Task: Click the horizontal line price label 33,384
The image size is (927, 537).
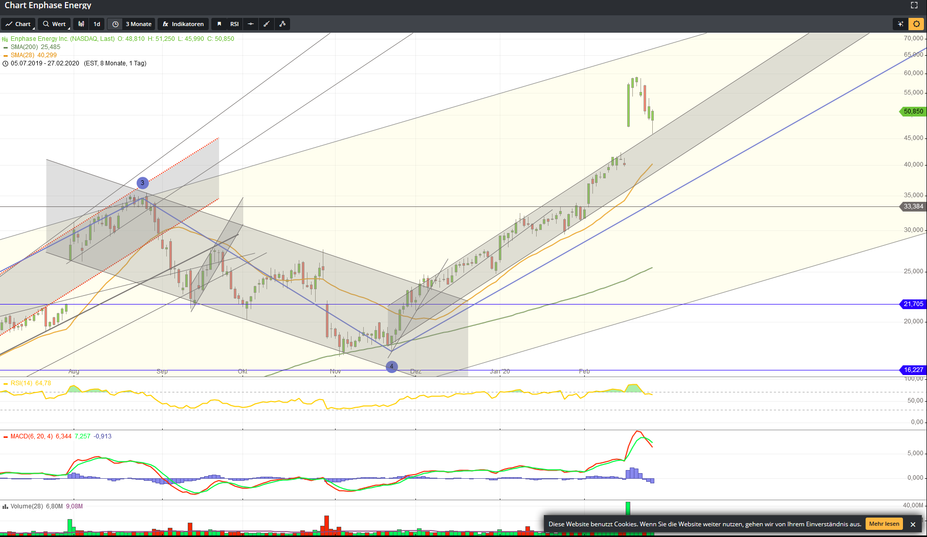Action: (913, 206)
